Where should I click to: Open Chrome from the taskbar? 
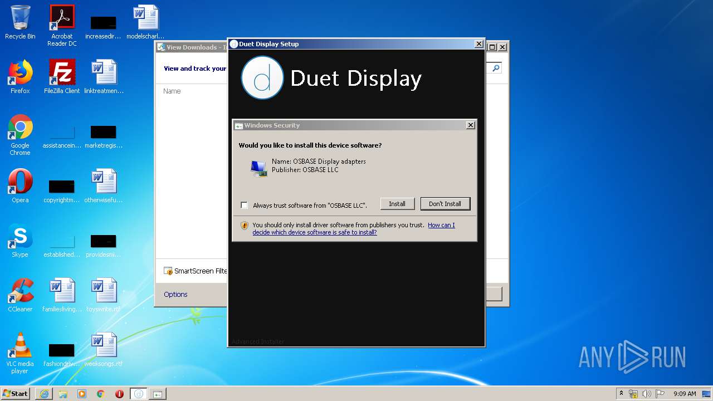coord(101,394)
